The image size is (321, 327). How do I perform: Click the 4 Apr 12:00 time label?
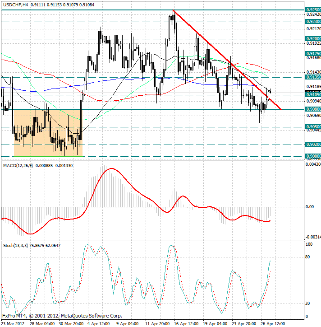[x=99, y=324]
